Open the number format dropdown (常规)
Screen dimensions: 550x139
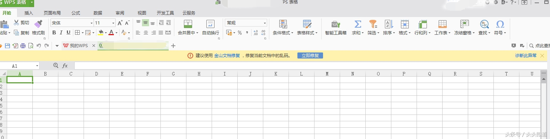[x=265, y=23]
